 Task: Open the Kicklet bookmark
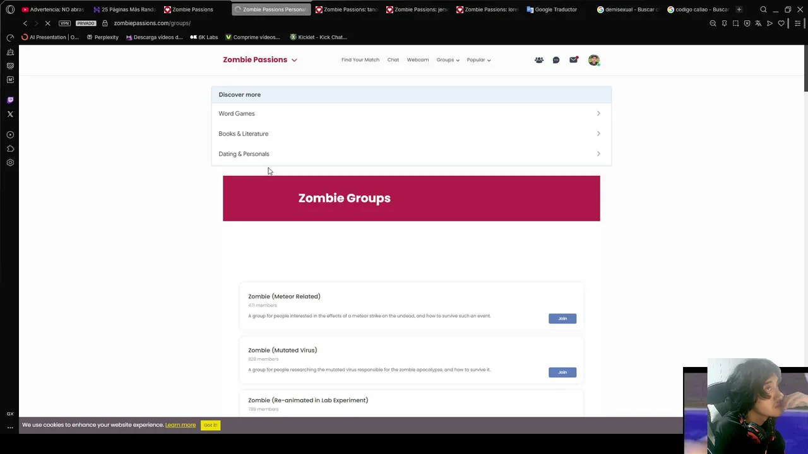tap(318, 37)
